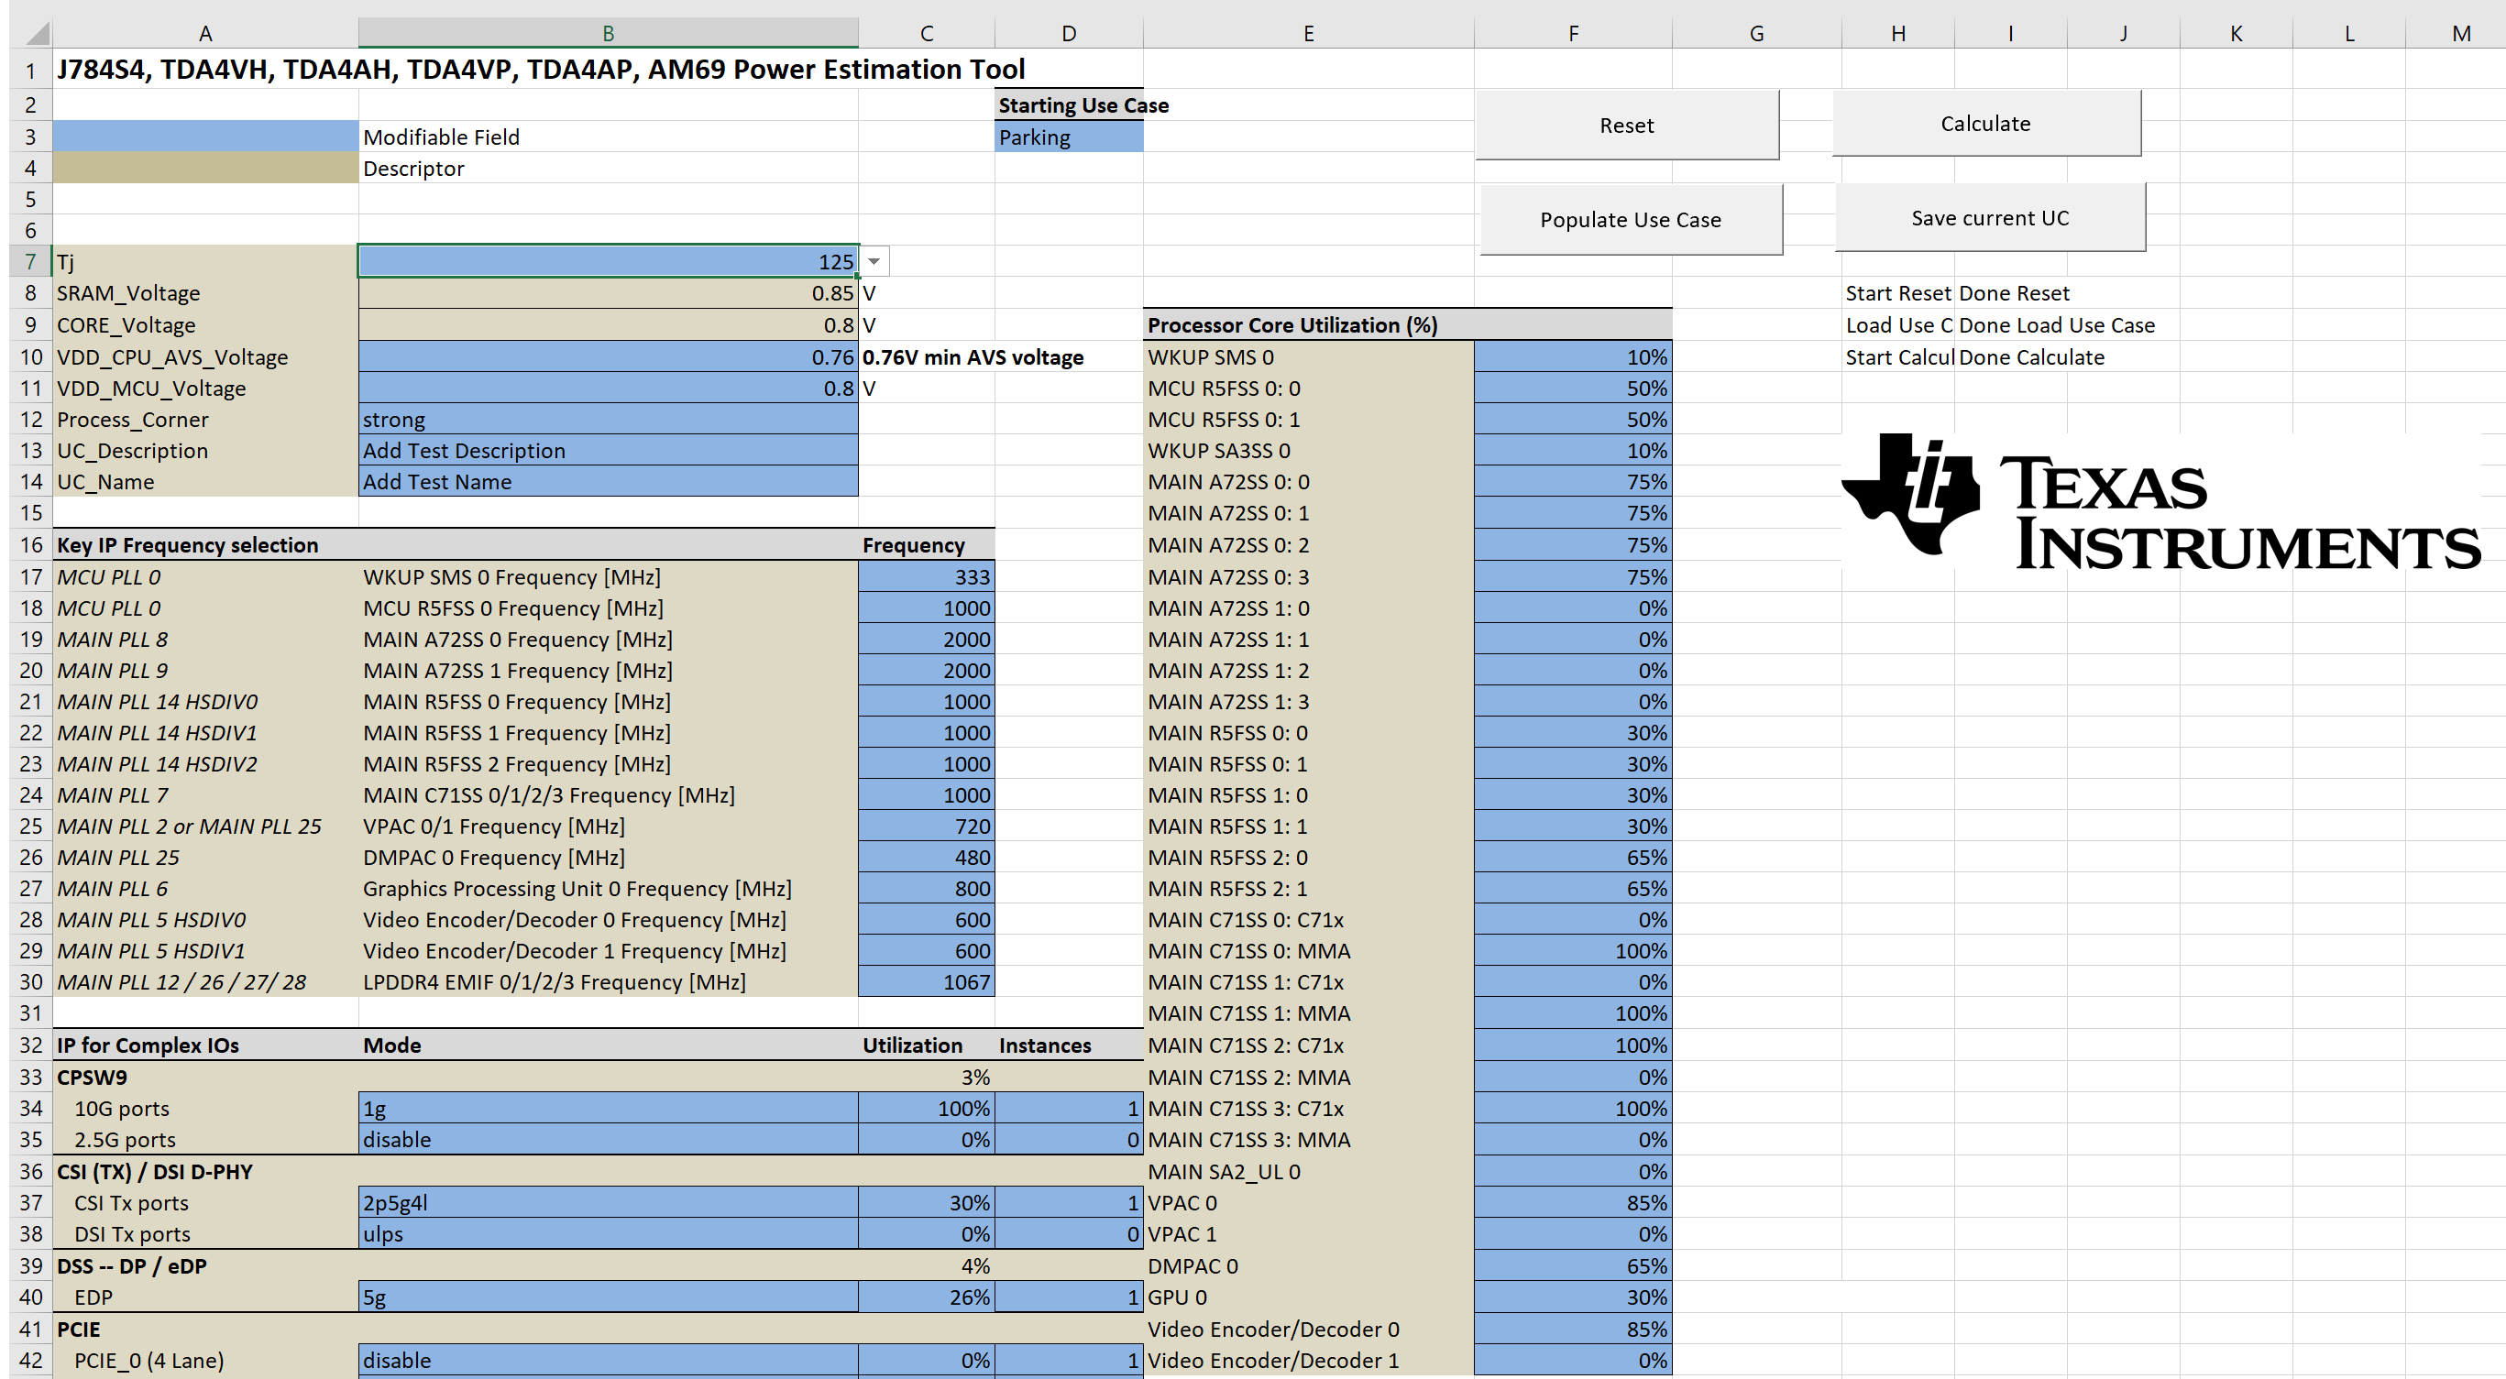Open the Tj value dropdown arrow

tap(874, 262)
